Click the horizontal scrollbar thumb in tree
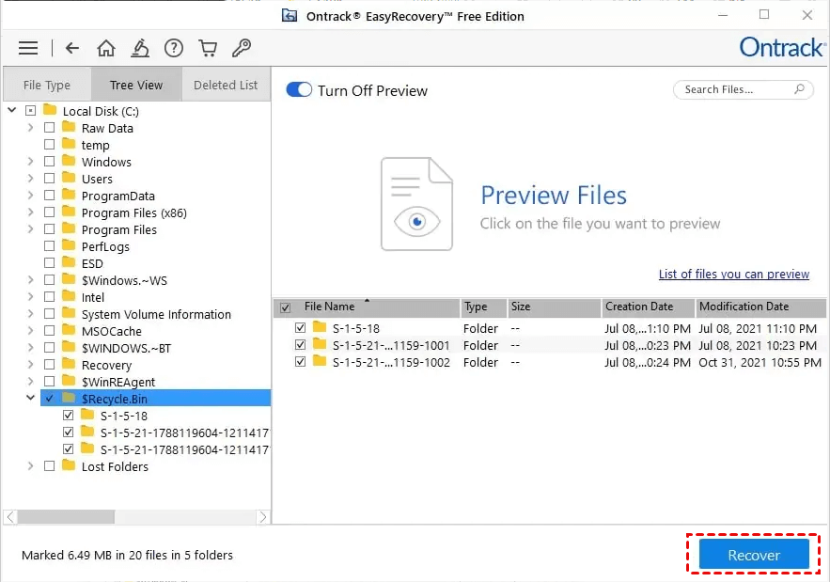The height and width of the screenshot is (582, 830). pyautogui.click(x=66, y=517)
